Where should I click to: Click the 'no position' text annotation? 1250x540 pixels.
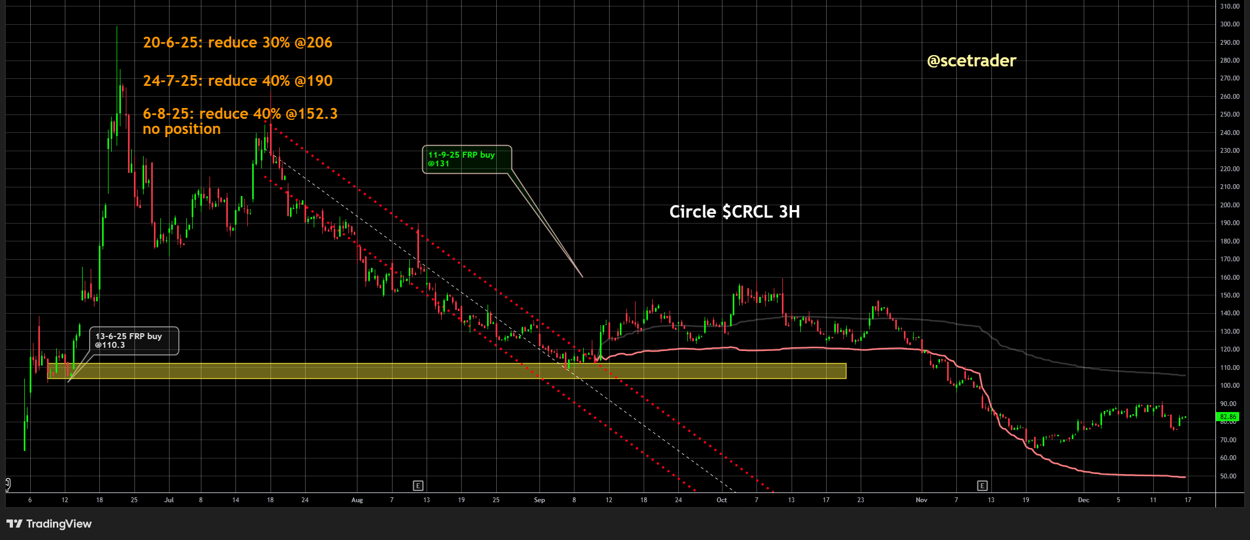tap(181, 129)
